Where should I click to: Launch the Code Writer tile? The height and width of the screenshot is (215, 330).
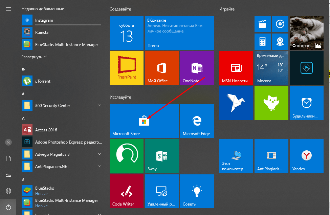[x=127, y=191]
